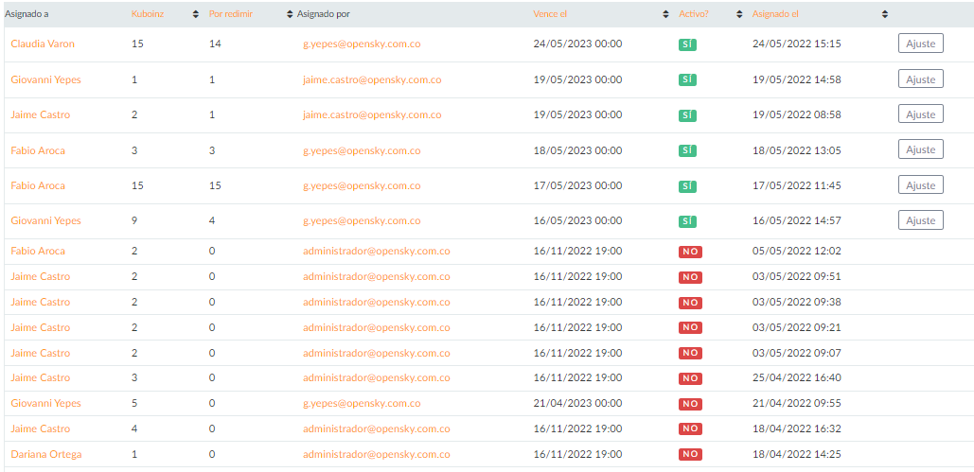The image size is (974, 472).
Task: Open Jaime Castro link assigned 03/05/2022 09:07
Action: (41, 353)
